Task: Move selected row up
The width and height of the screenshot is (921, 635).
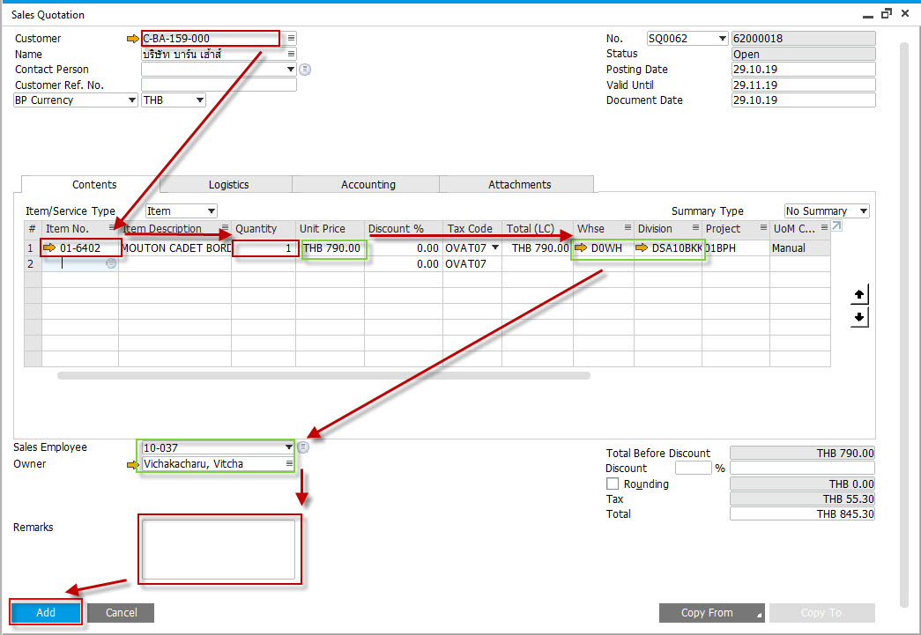Action: point(859,294)
